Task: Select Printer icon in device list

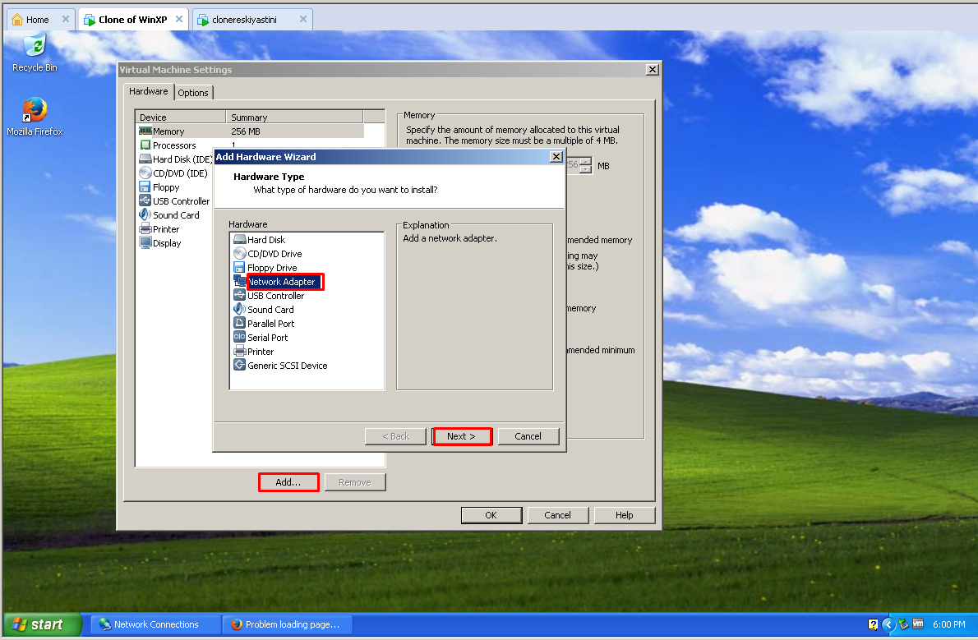Action: pos(145,228)
